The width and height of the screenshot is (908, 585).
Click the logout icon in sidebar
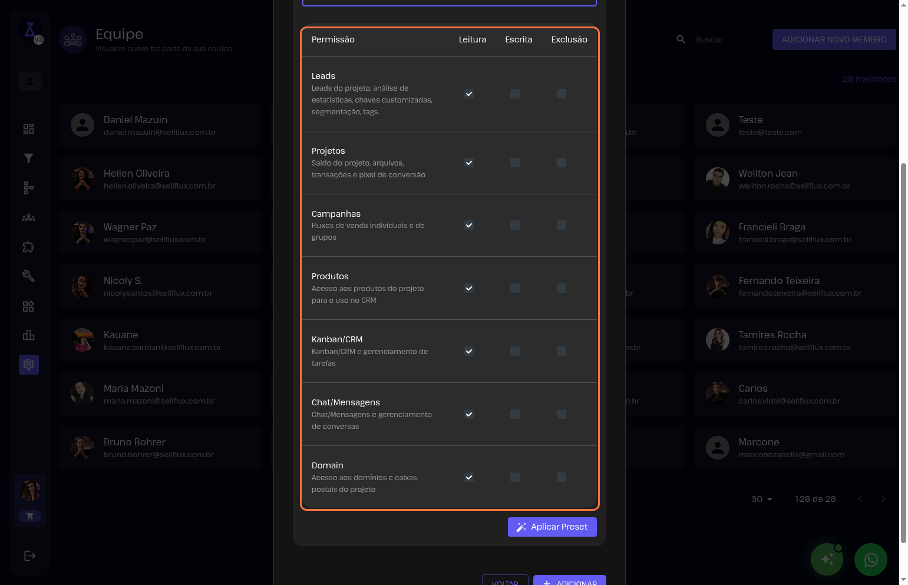(x=29, y=556)
